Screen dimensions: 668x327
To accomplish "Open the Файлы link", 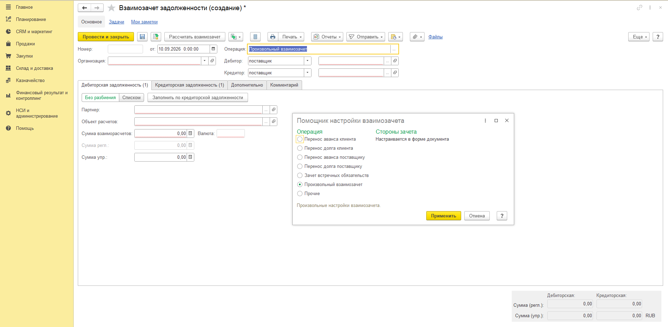I will point(435,37).
